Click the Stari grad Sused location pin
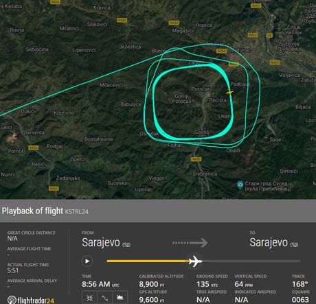The width and height of the screenshot is (316, 304). click(240, 185)
